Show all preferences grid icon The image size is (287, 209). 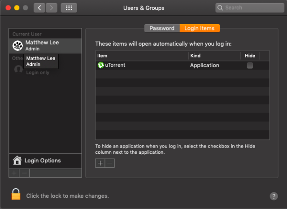(68, 8)
